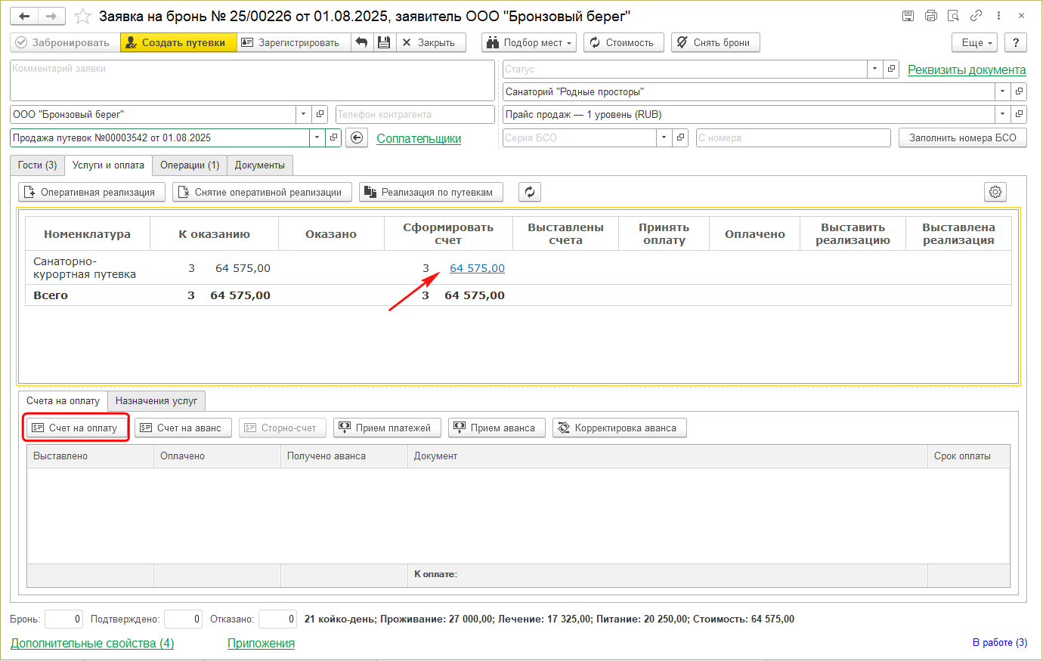
Task: Click the print icon in title bar
Action: 931,16
